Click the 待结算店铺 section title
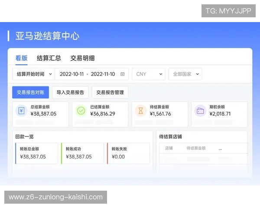This screenshot has height=208, width=260. (x=170, y=136)
